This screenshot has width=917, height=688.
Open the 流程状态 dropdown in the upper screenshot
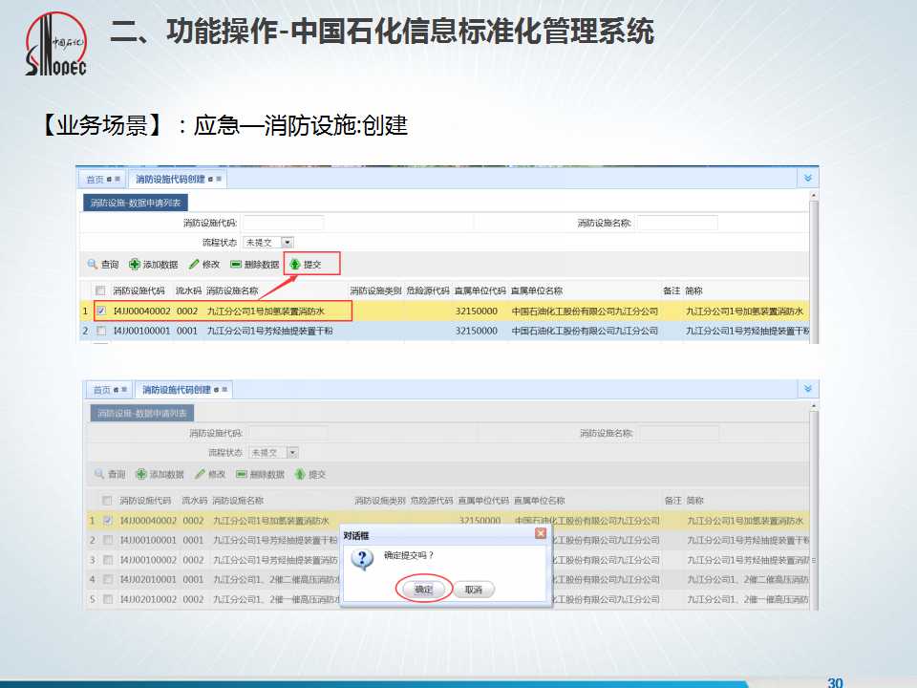tap(288, 242)
